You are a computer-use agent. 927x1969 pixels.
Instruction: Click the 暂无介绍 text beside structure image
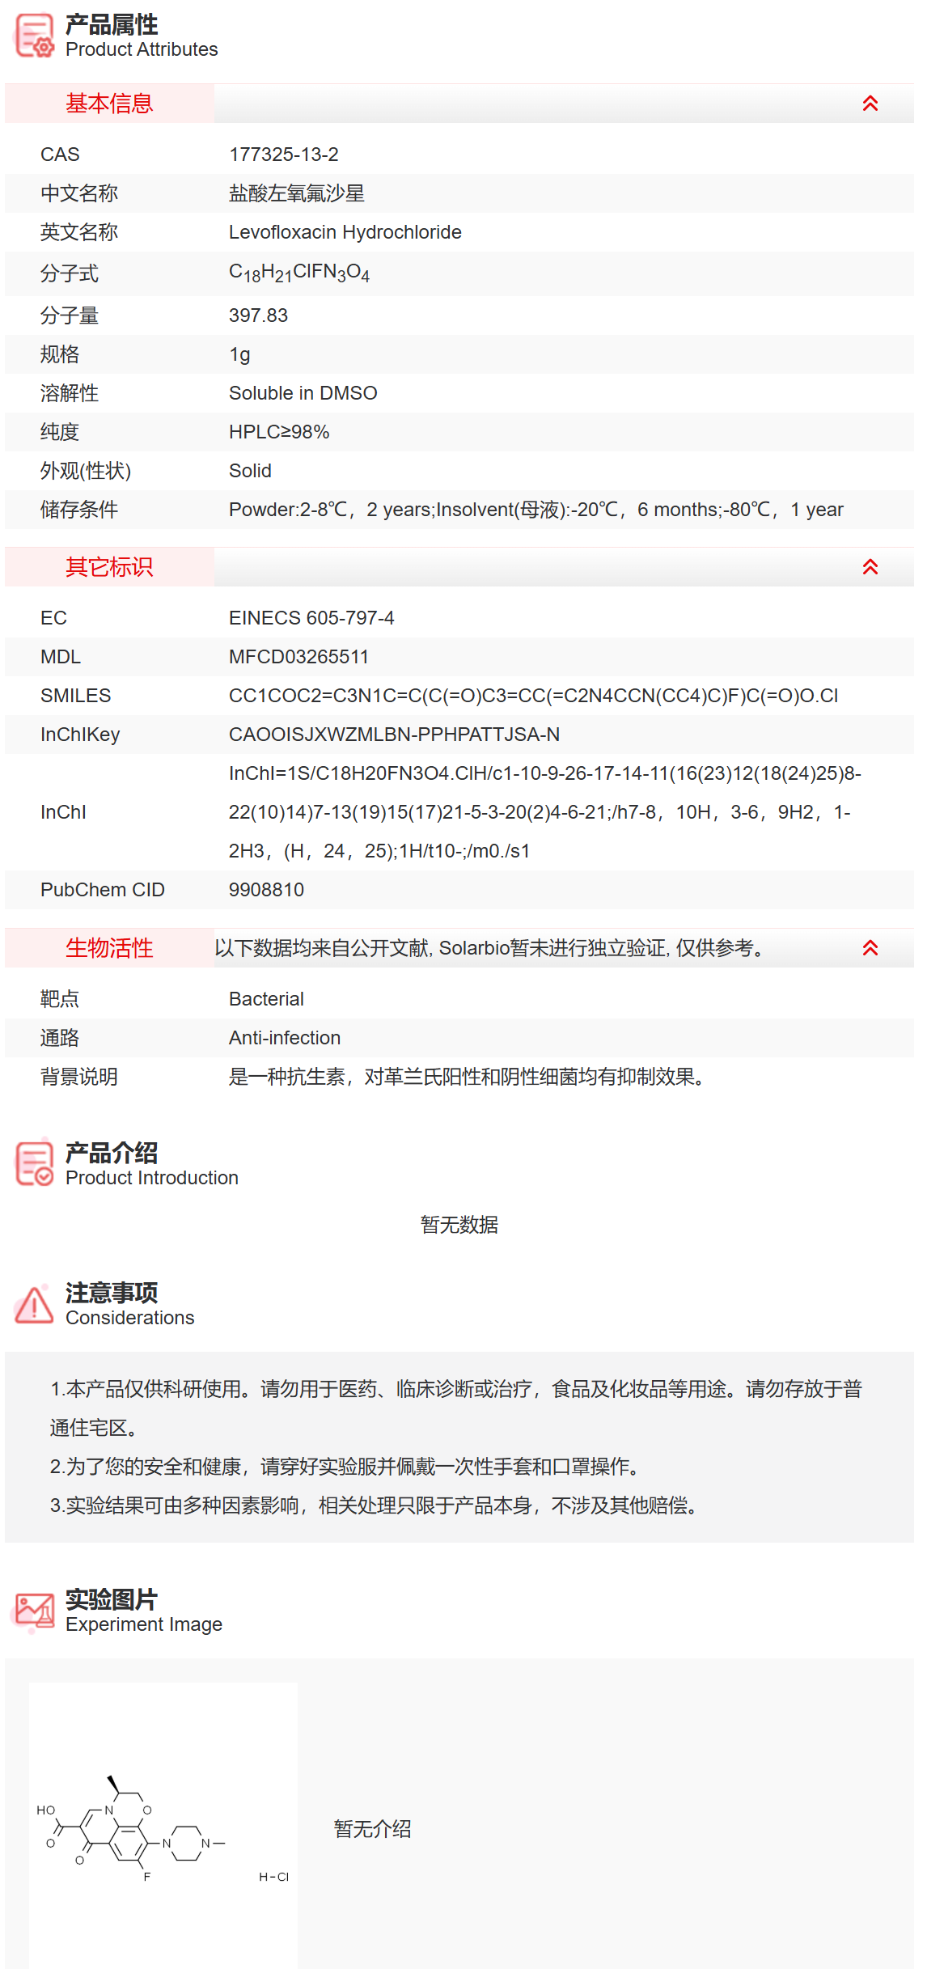pos(373,1829)
